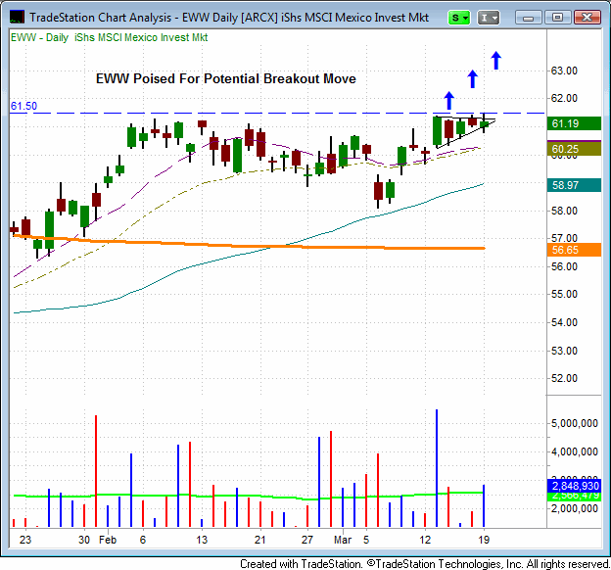Select the teal 58.97 moving average label
This screenshot has height=570, width=611.
[x=566, y=184]
